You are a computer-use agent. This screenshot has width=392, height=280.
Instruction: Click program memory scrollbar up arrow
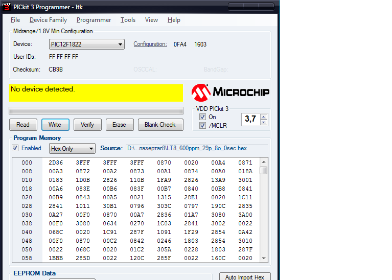264,162
